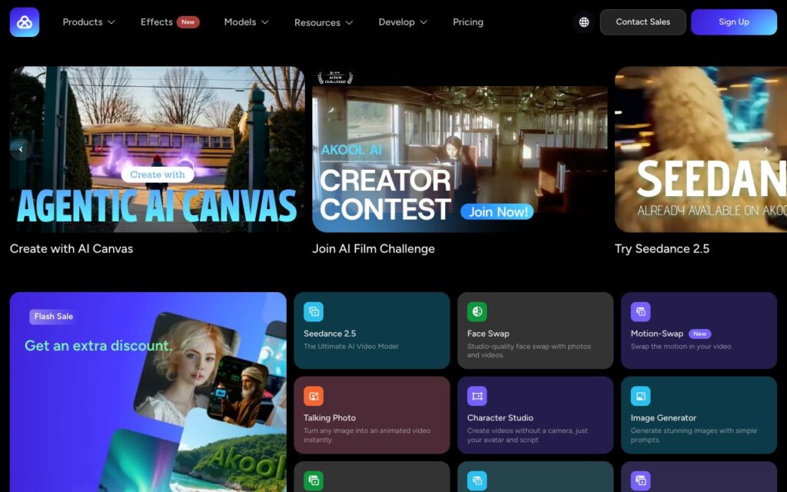Click the Face Swap card icon
This screenshot has width=787, height=492.
pos(477,312)
